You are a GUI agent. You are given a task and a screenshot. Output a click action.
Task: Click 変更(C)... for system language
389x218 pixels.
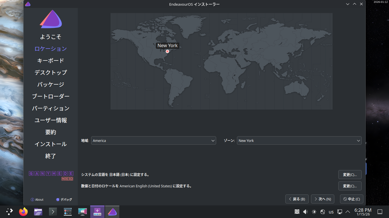(350, 175)
